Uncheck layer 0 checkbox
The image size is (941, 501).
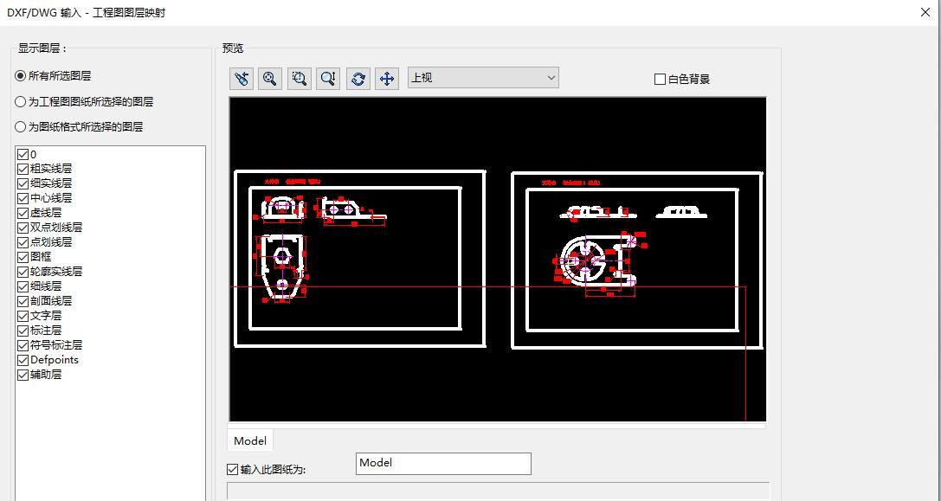(x=23, y=155)
